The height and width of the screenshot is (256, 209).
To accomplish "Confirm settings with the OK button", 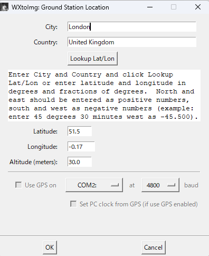I will [50, 248].
